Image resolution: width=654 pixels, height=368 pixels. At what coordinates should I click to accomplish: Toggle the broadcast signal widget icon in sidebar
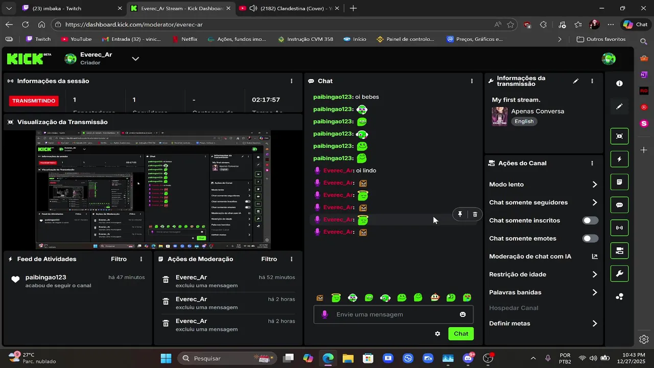(619, 227)
